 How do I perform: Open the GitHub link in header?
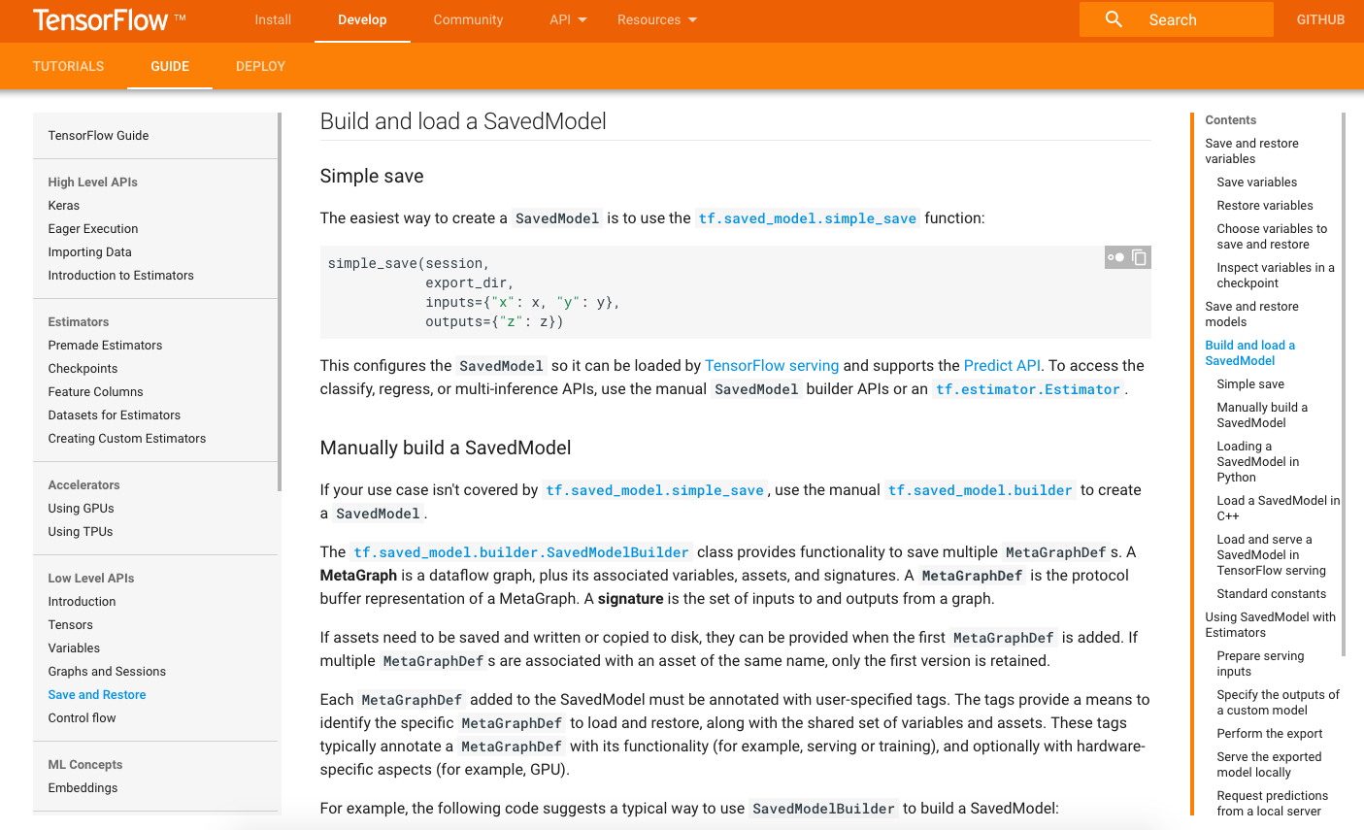[1320, 19]
